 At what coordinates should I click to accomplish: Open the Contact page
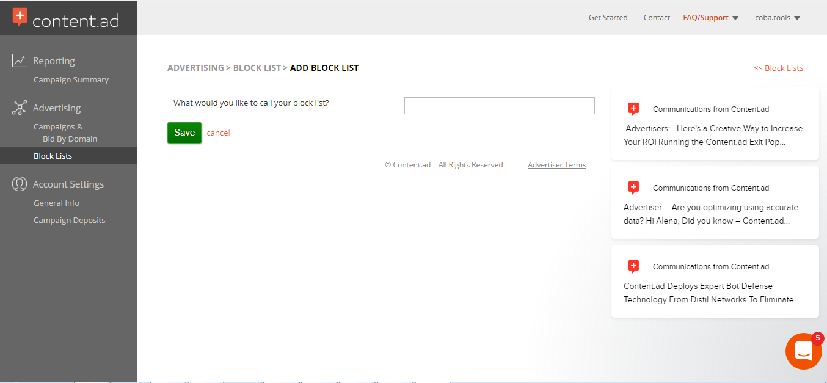coord(657,18)
